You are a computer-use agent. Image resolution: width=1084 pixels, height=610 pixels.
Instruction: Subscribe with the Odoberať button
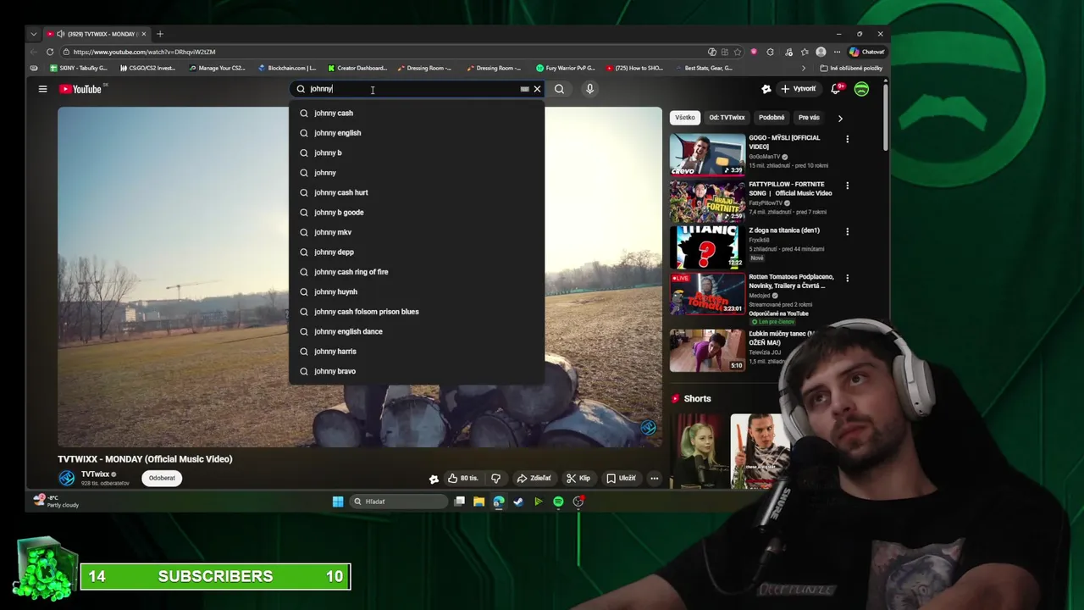coord(162,478)
